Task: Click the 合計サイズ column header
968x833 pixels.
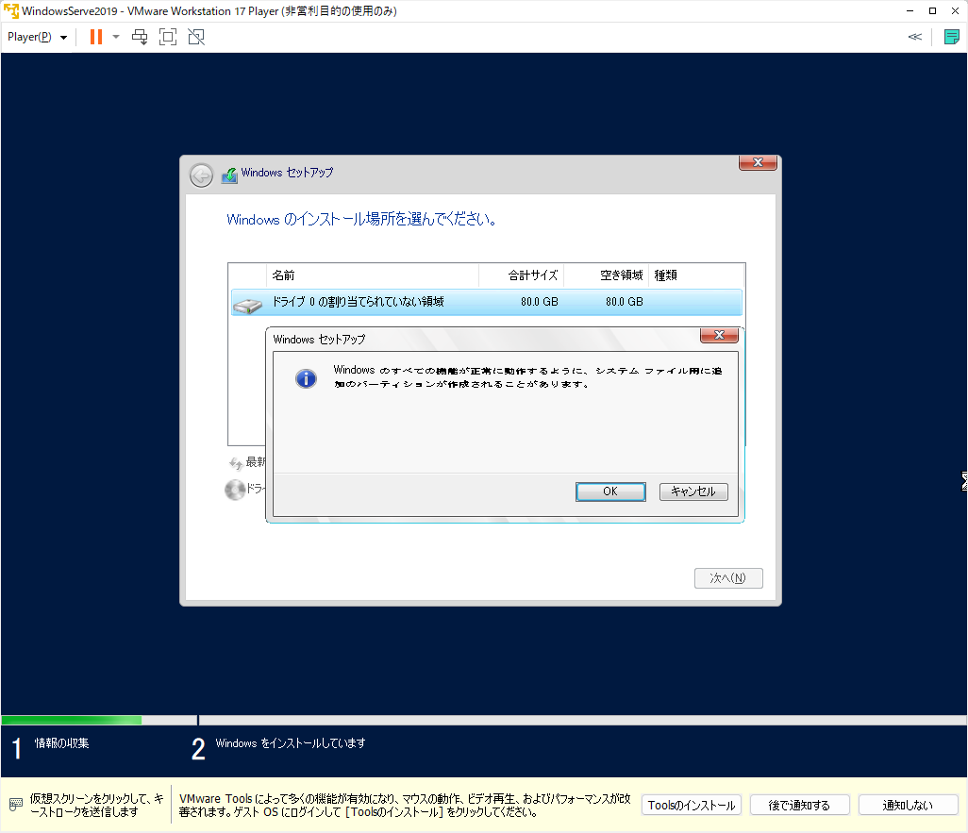Action: pyautogui.click(x=522, y=275)
